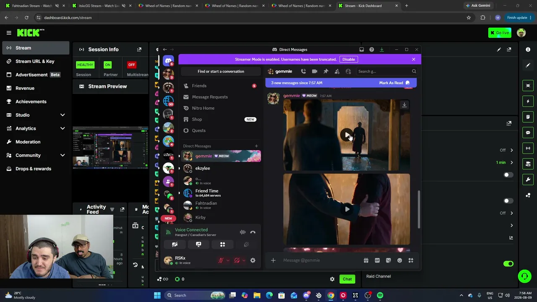Open Google Chrome from the taskbar
This screenshot has width=537, height=302.
tap(331, 295)
